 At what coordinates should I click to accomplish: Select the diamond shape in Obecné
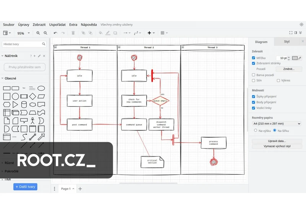pos(33,96)
